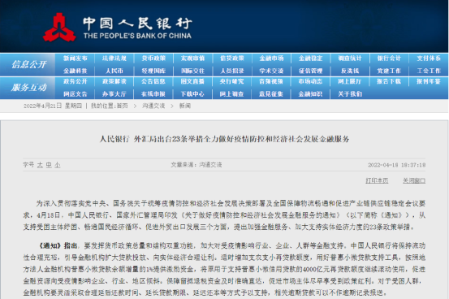Set font size to 中
The height and width of the screenshot is (299, 449).
49,165
